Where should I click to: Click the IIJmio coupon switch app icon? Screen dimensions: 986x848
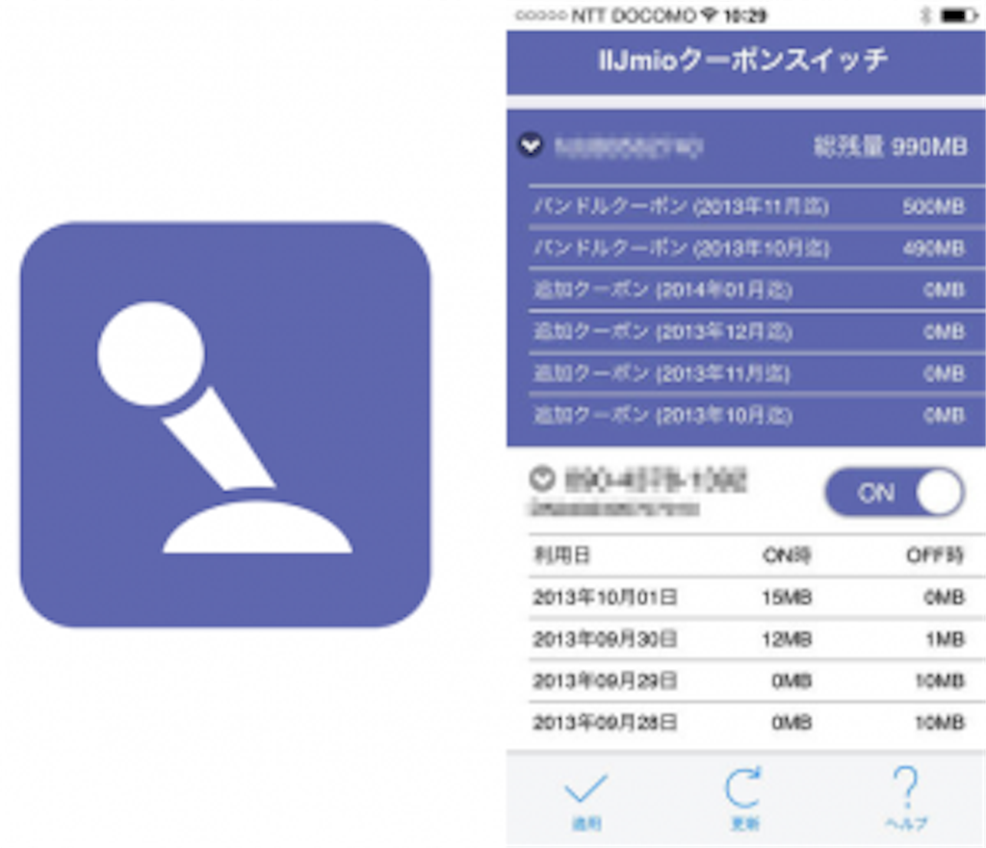(x=225, y=424)
